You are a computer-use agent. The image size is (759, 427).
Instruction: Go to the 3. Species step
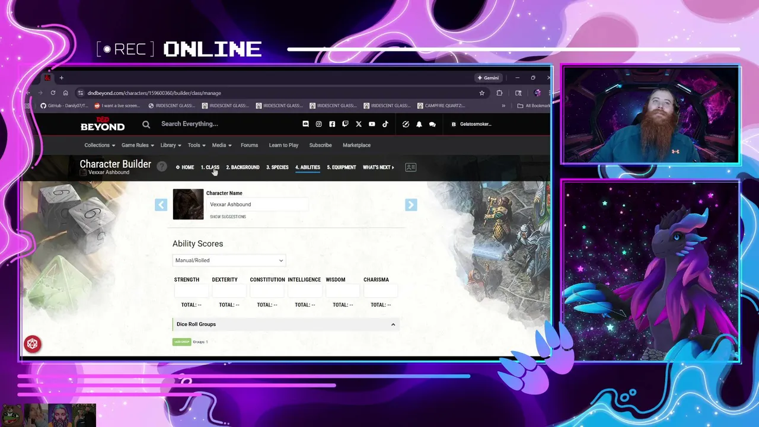(277, 167)
